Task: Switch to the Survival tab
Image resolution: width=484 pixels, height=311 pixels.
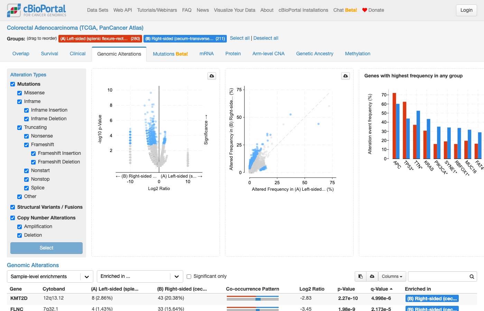Action: (x=49, y=54)
